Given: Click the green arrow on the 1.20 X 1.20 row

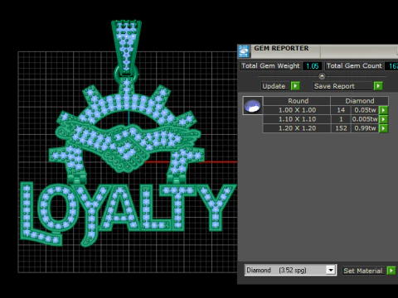Looking at the screenshot, I should point(383,128).
